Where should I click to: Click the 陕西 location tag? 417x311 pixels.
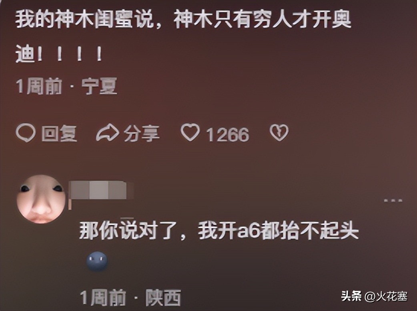coord(163,298)
